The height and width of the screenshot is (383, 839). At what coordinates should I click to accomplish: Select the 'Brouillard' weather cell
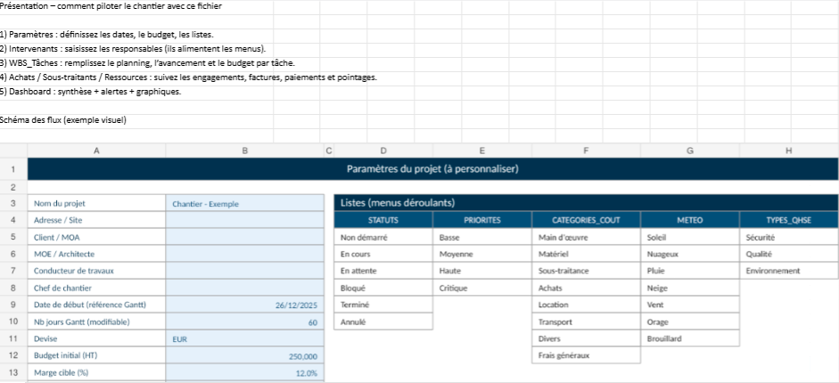689,338
